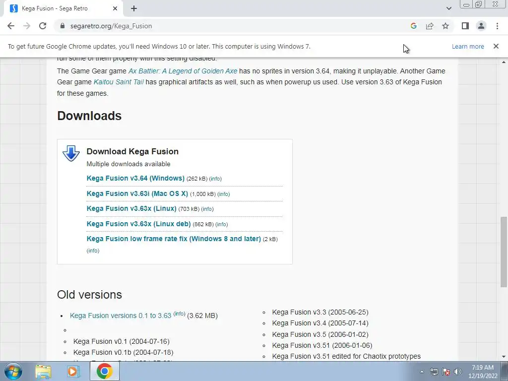This screenshot has width=508, height=381.
Task: Open info link for Windows v3.64 download
Action: click(x=215, y=179)
